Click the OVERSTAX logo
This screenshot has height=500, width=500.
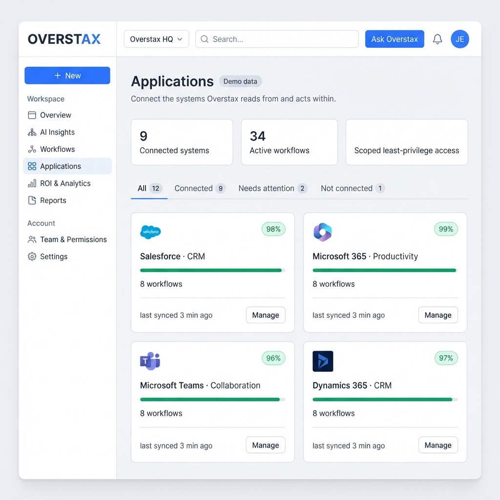[x=64, y=39]
